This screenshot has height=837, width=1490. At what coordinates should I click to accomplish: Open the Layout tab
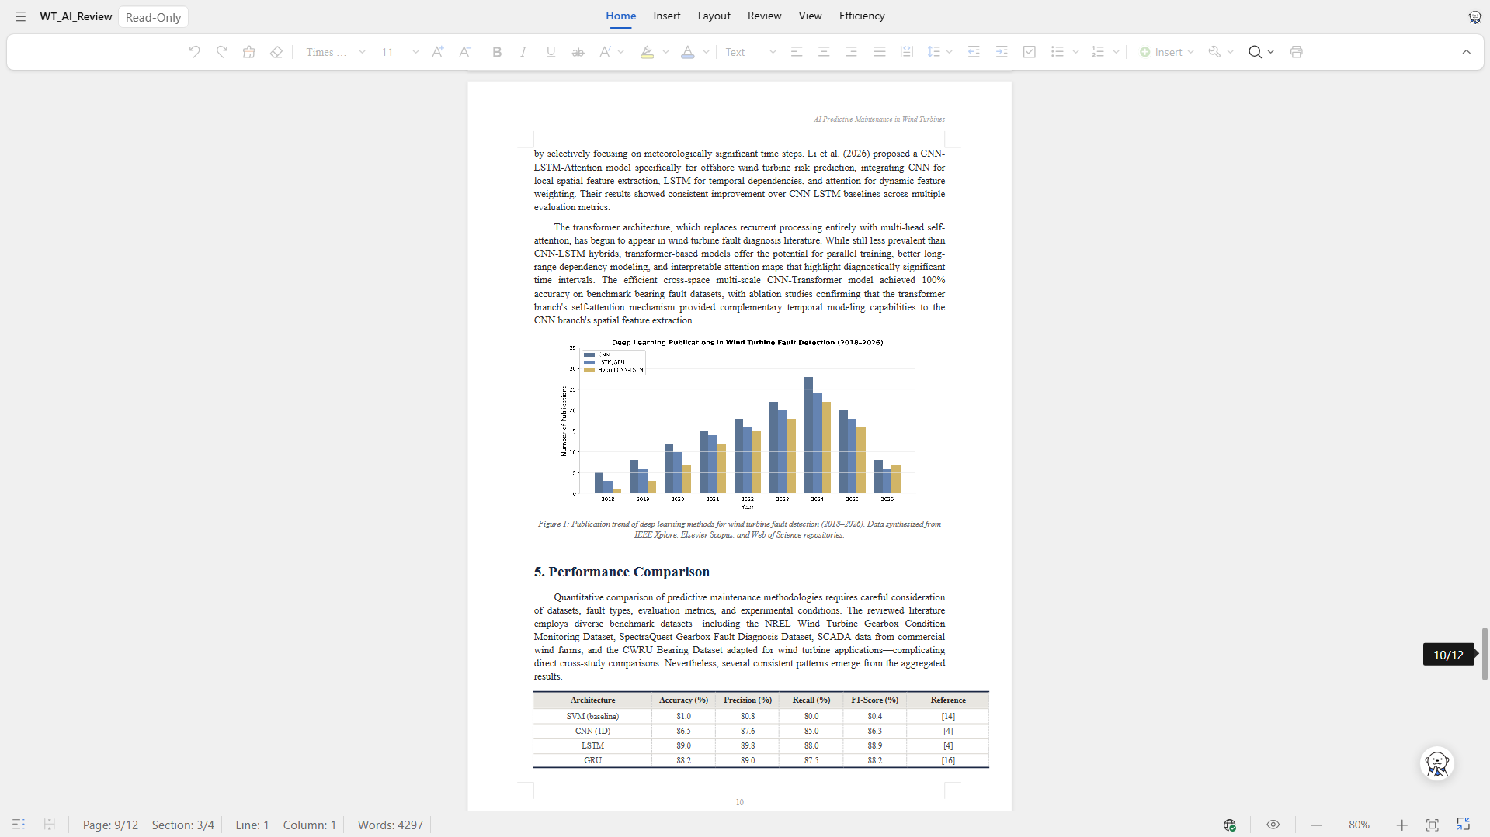coord(714,16)
